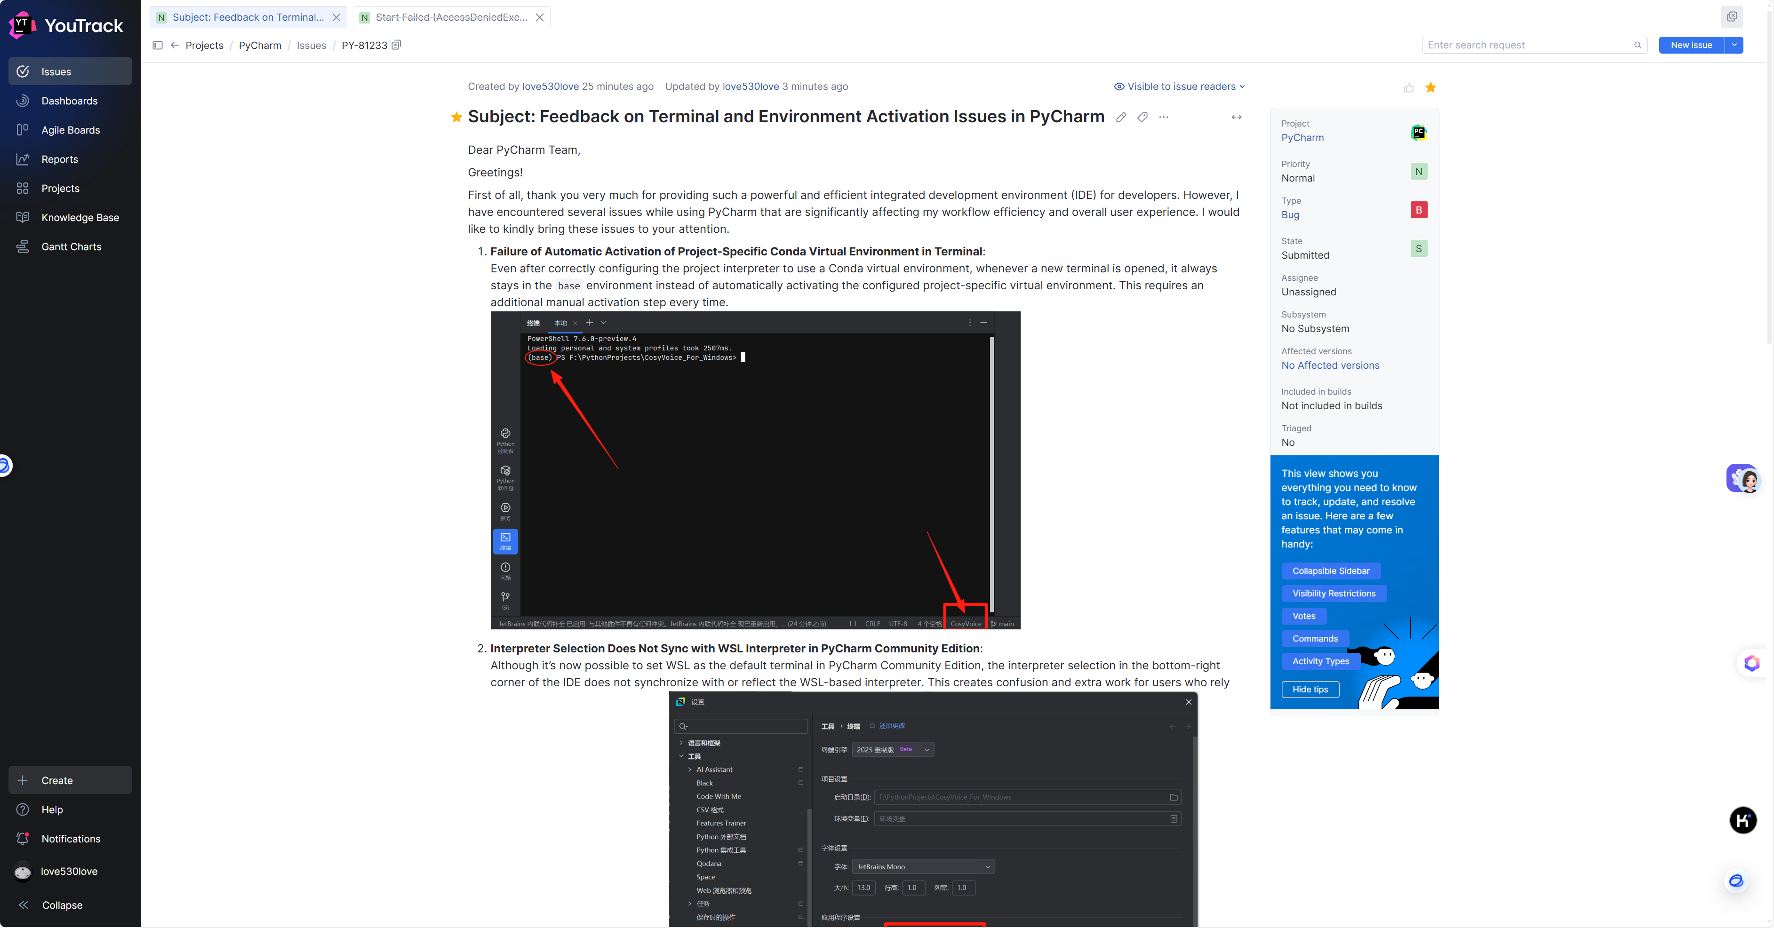Open the Visible to issue readers dropdown
This screenshot has height=928, width=1774.
(x=1180, y=86)
